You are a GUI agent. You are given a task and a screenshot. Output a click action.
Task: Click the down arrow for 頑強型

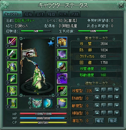click(x=117, y=113)
